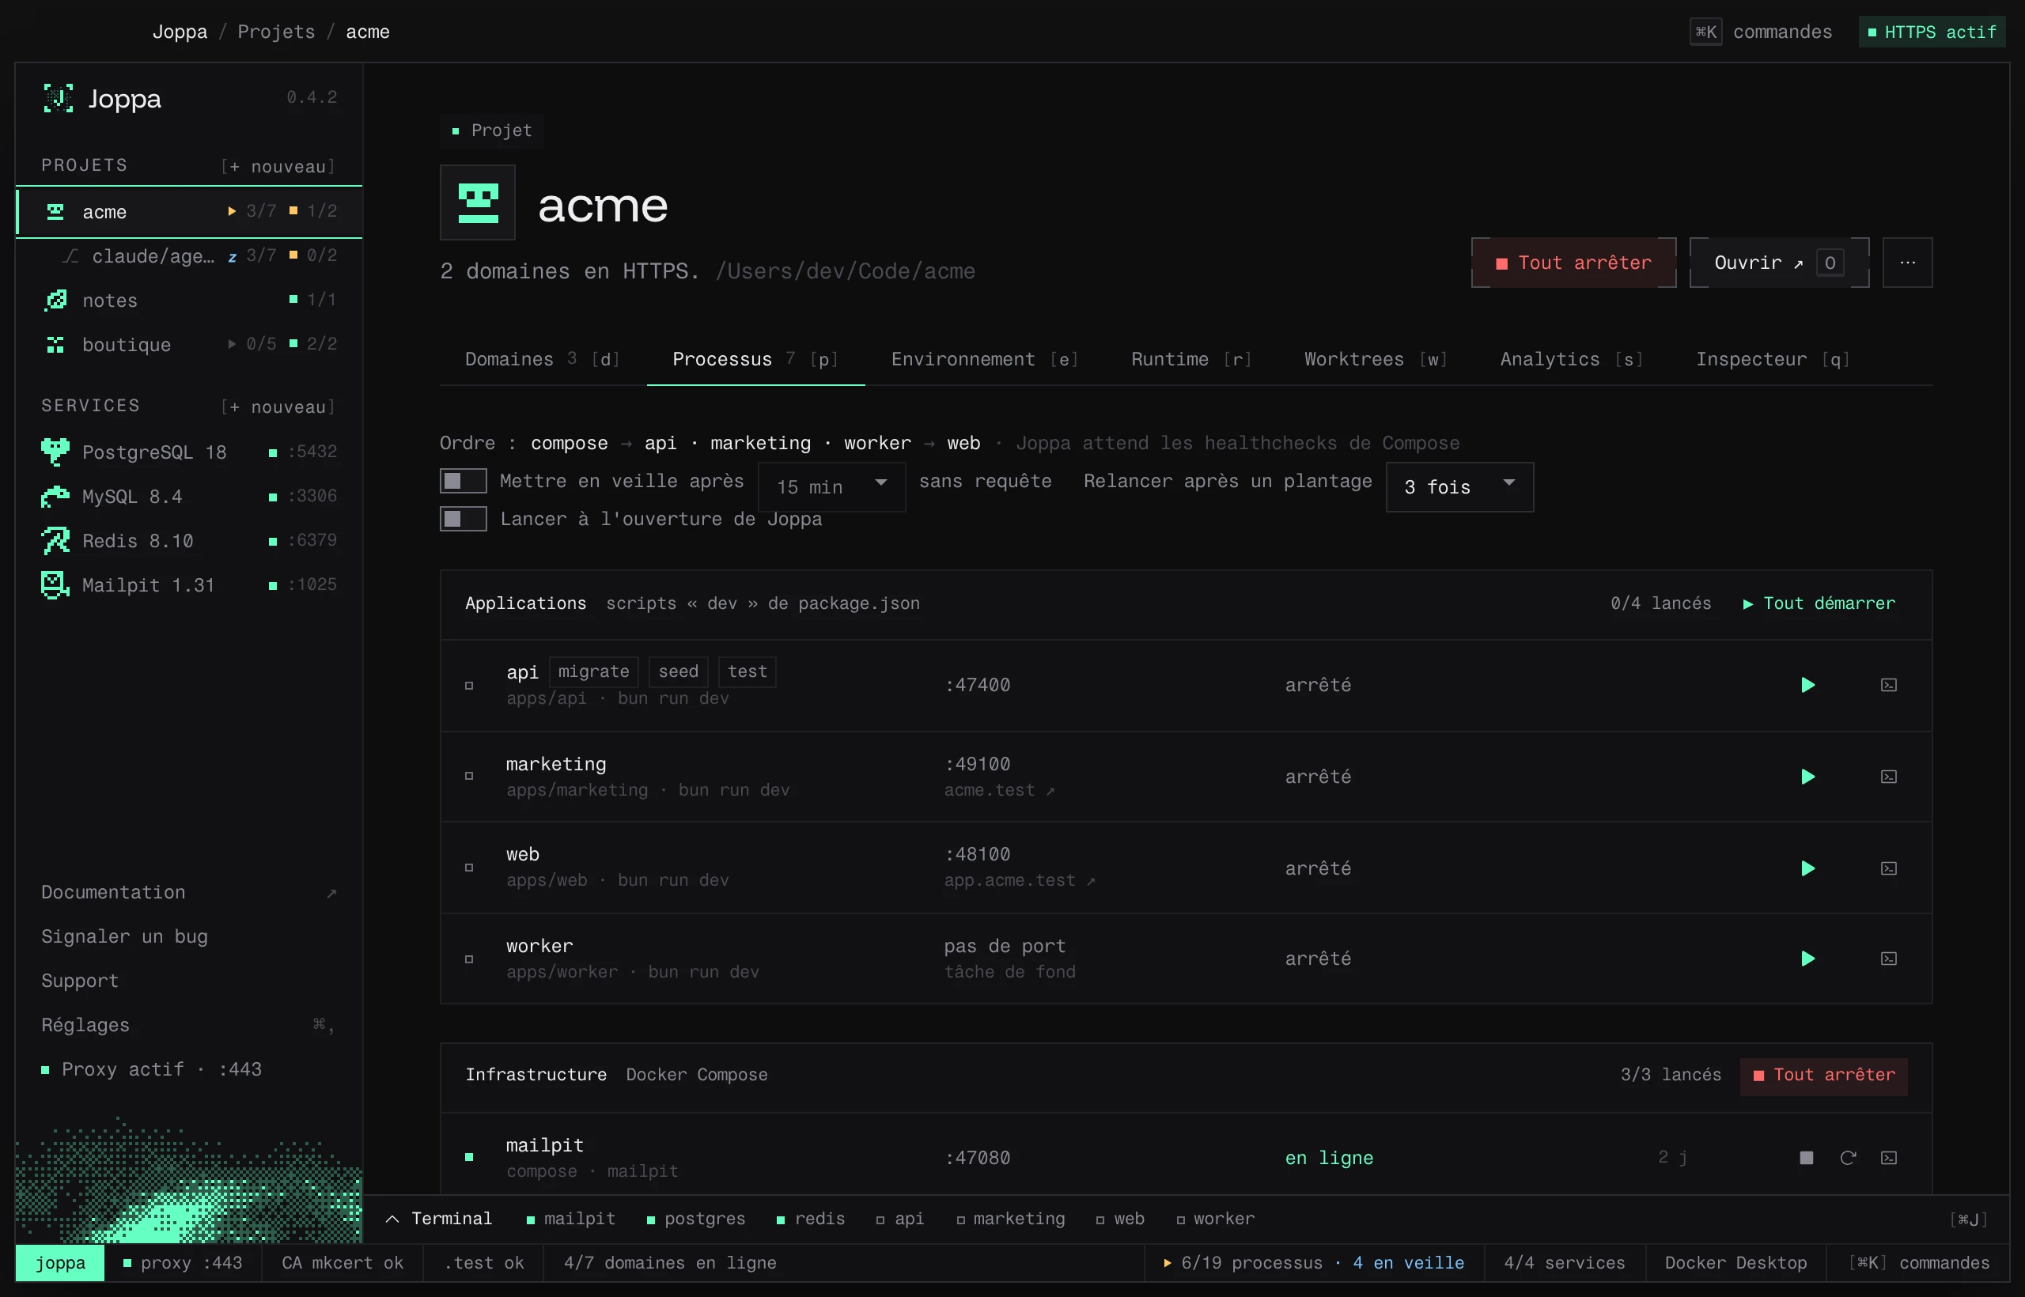
Task: Stop the mailpit container square icon
Action: click(x=1806, y=1158)
